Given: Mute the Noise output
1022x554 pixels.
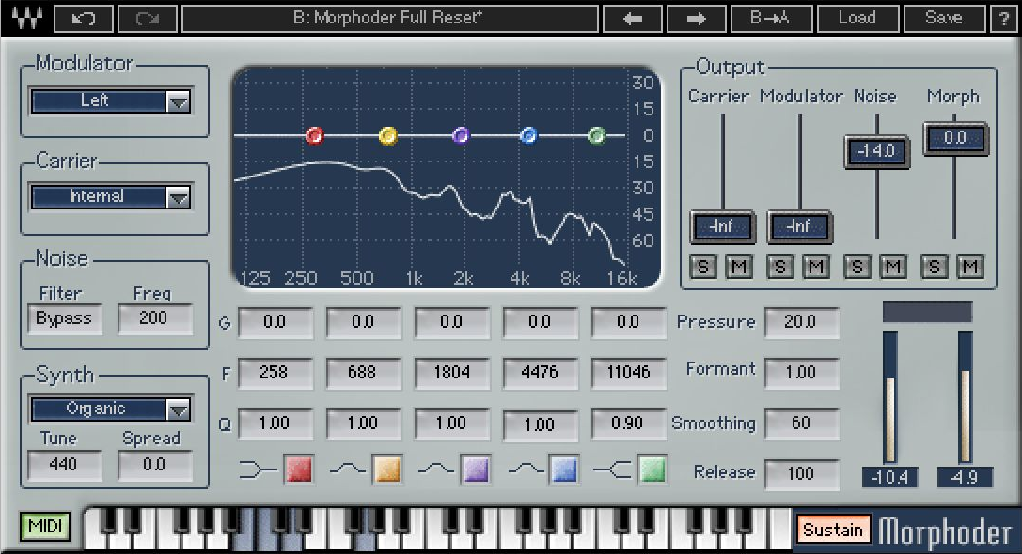Looking at the screenshot, I should (x=893, y=267).
